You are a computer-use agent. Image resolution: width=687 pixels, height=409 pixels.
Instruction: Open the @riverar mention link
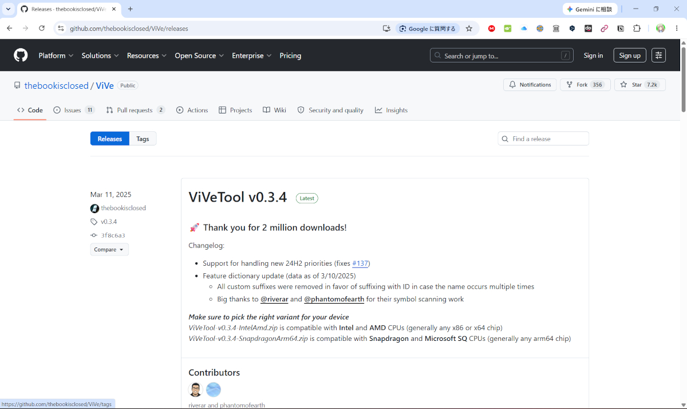point(274,299)
